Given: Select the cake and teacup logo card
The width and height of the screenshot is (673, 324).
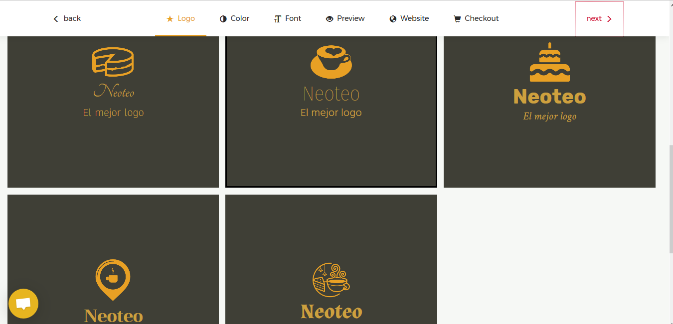Looking at the screenshot, I should pos(331,259).
